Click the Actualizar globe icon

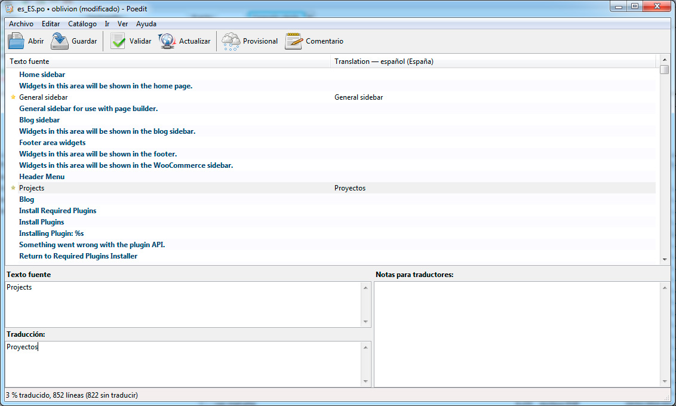point(167,41)
